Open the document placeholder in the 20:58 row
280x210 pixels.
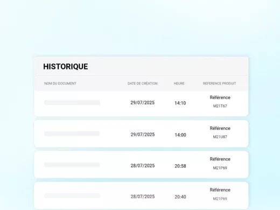tap(72, 165)
